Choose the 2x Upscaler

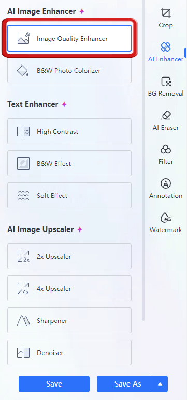pos(69,256)
